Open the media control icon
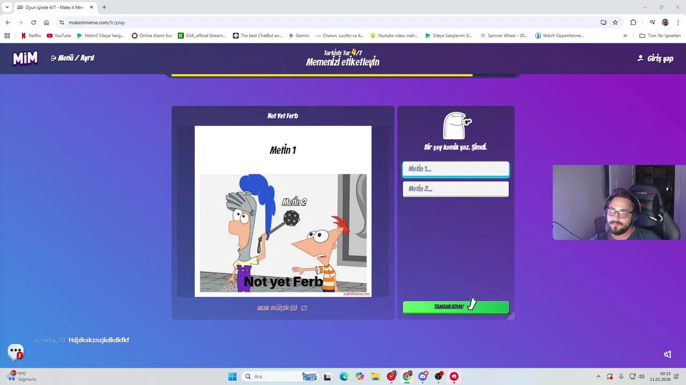Screen dimensions: 686x385 point(652,22)
